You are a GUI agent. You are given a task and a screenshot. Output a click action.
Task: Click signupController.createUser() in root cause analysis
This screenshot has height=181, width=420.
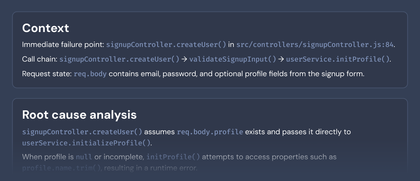click(x=82, y=132)
